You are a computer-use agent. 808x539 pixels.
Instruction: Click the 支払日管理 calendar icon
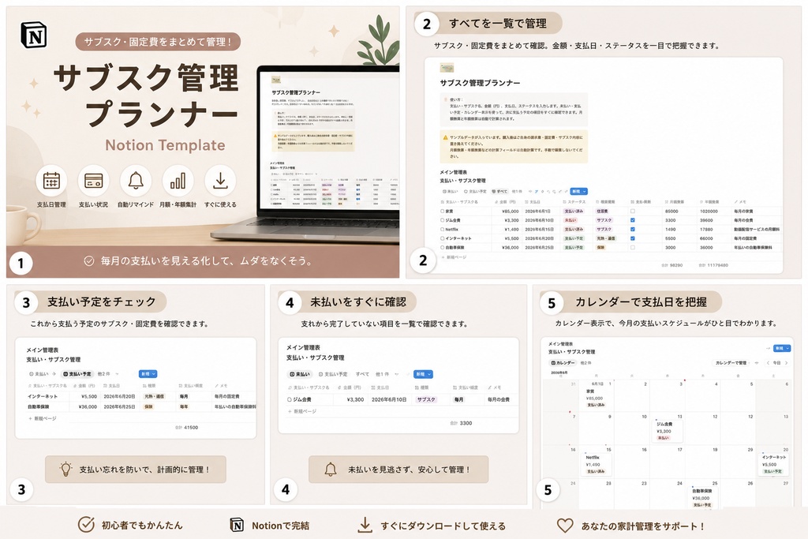(x=51, y=181)
